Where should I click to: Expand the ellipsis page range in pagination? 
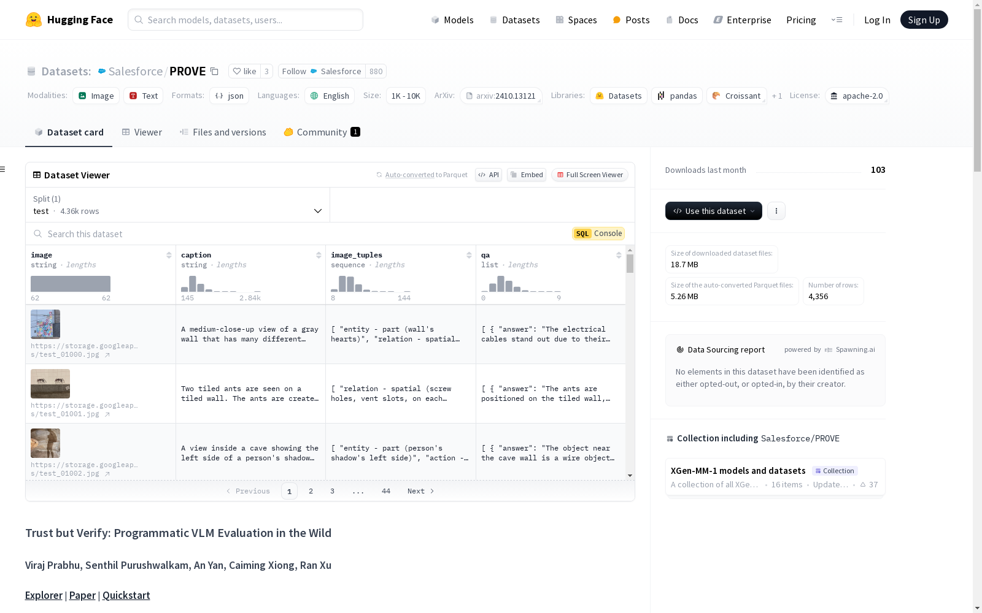pyautogui.click(x=358, y=491)
